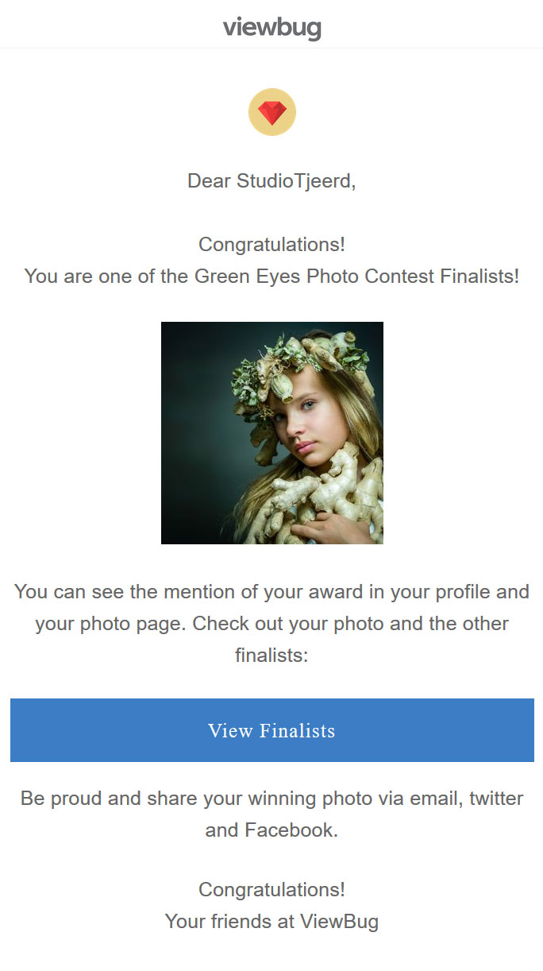Image resolution: width=543 pixels, height=971 pixels.
Task: Click the first Congratulations! heading text
Action: pos(271,245)
